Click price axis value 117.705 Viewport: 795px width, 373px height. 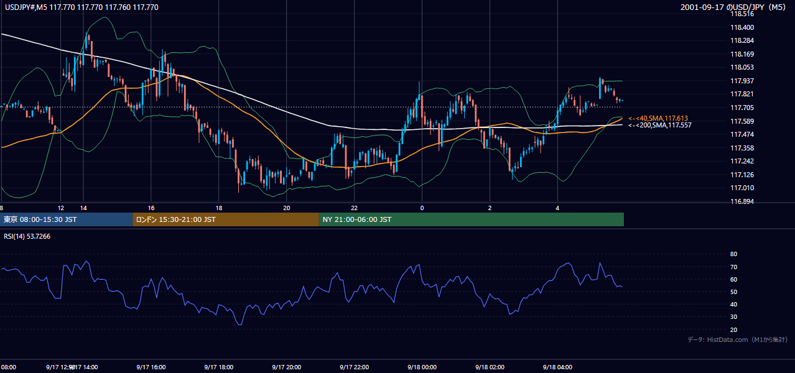pyautogui.click(x=742, y=108)
